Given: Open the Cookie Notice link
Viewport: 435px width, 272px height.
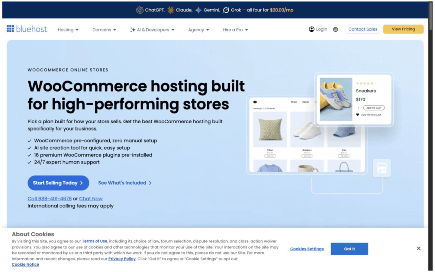Looking at the screenshot, I should pyautogui.click(x=25, y=264).
